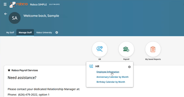
Task: Click the (626) 479-2022 phone number
Action: [x=28, y=95]
